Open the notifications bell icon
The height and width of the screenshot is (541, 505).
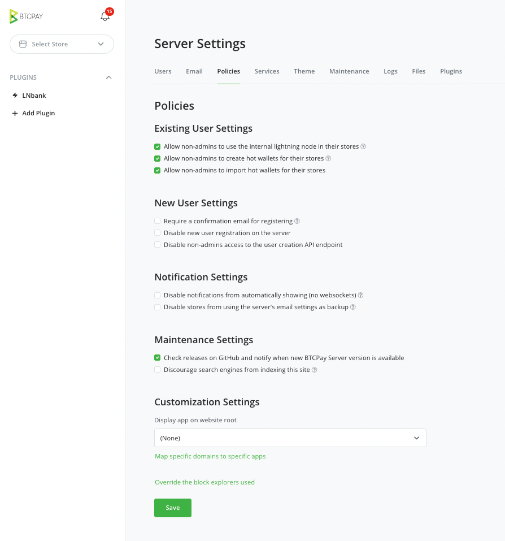[x=105, y=16]
